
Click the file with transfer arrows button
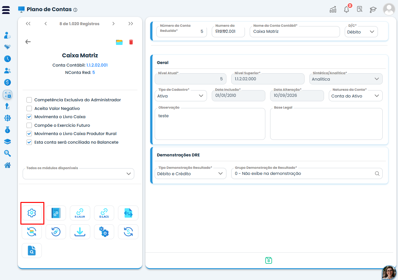[x=128, y=213]
